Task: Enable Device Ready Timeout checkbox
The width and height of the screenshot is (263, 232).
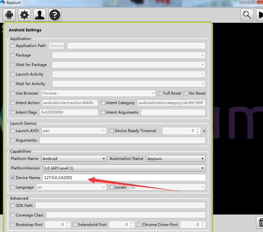Action: pyautogui.click(x=111, y=131)
